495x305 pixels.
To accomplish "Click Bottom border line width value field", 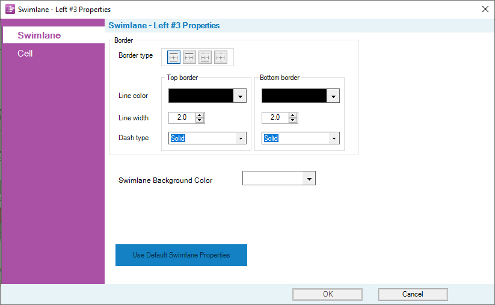I will click(x=275, y=117).
